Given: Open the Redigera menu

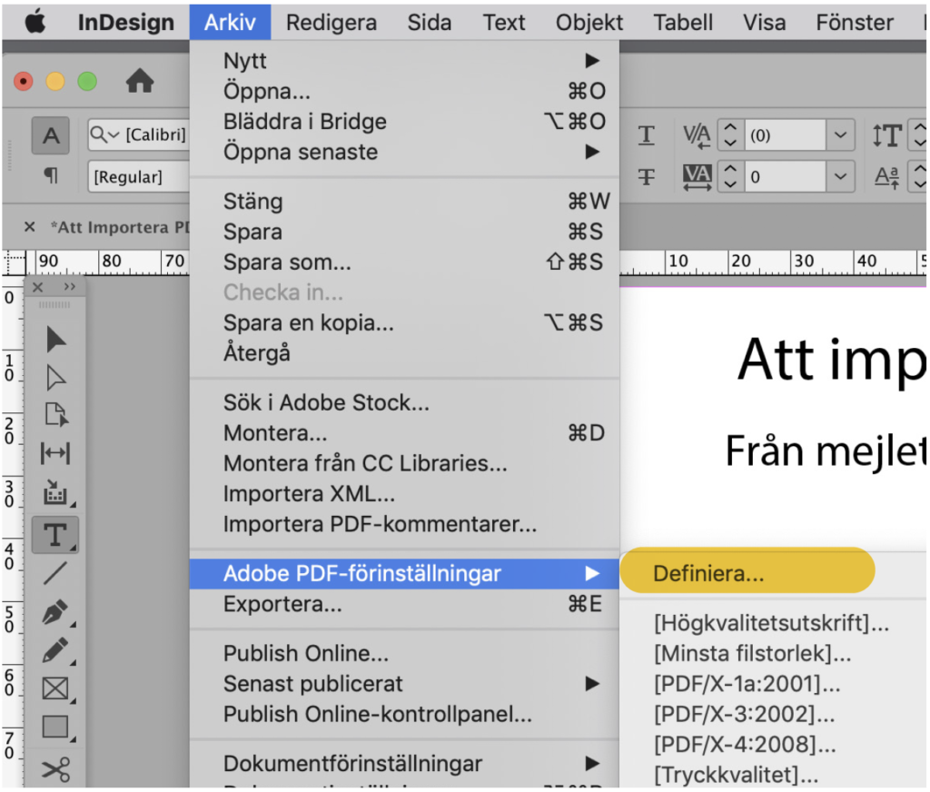Looking at the screenshot, I should click(331, 23).
